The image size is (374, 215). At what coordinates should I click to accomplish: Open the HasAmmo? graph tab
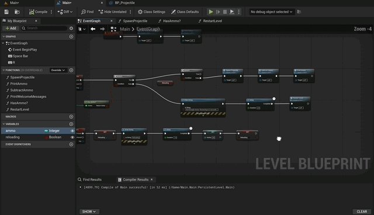tap(172, 21)
